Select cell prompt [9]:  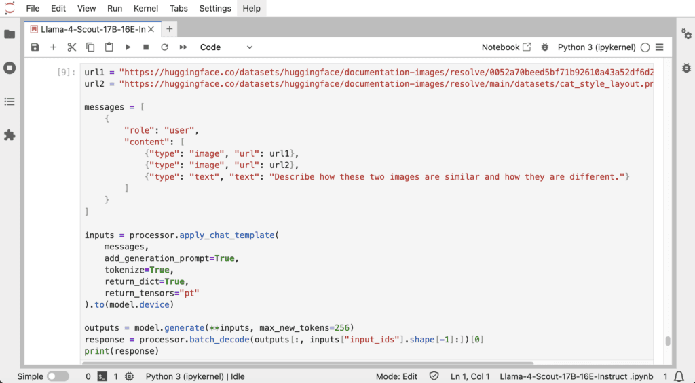[x=67, y=72]
